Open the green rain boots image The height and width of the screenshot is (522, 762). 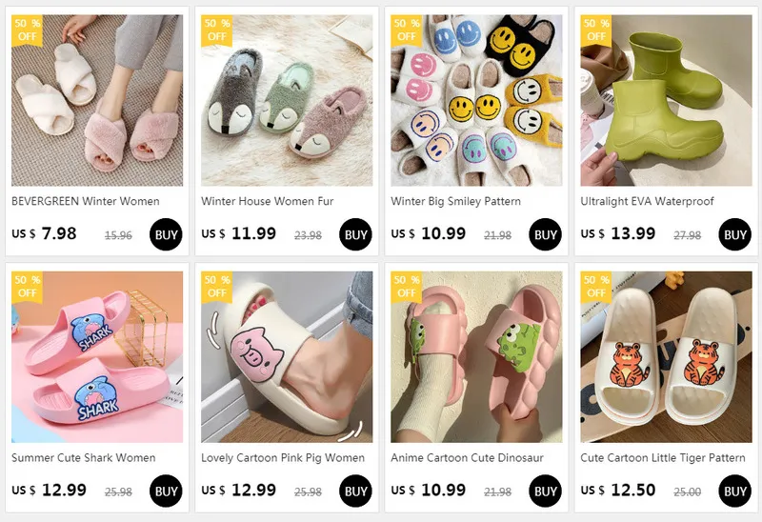[x=666, y=100]
